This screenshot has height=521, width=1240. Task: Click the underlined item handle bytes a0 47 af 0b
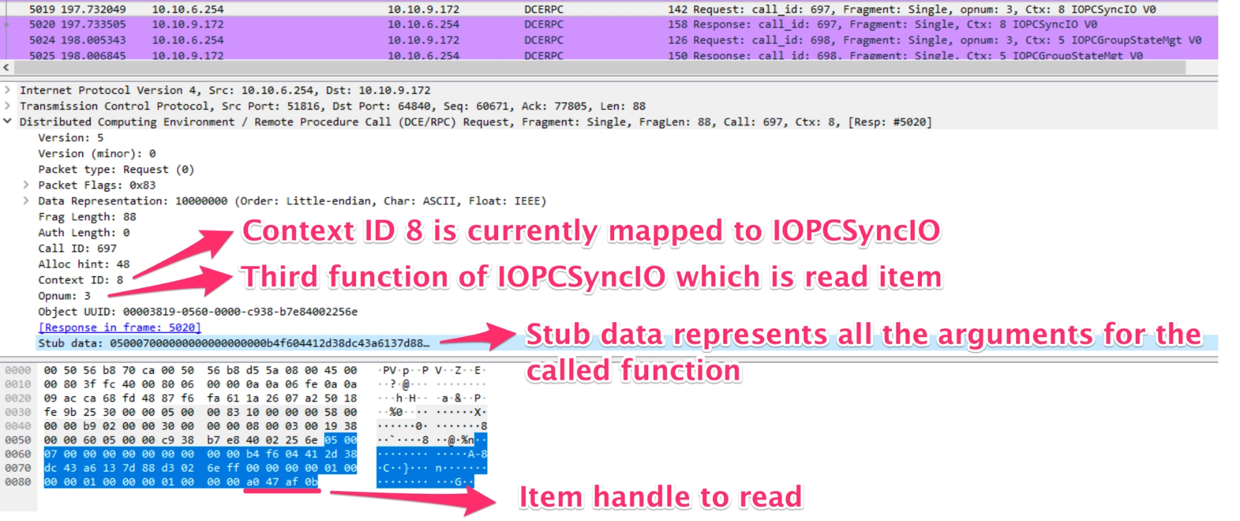click(x=282, y=482)
